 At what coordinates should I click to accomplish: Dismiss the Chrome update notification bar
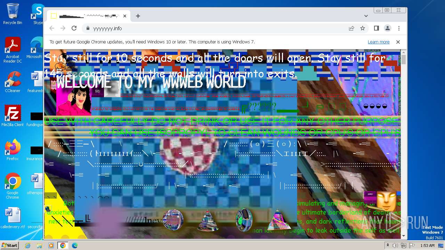[398, 42]
